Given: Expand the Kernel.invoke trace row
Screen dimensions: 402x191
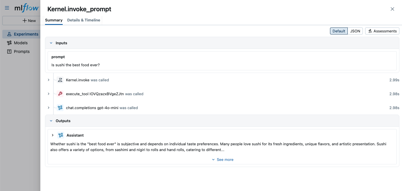Looking at the screenshot, I should click(48, 80).
